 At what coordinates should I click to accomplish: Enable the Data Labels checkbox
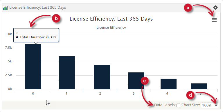[x=178, y=105]
